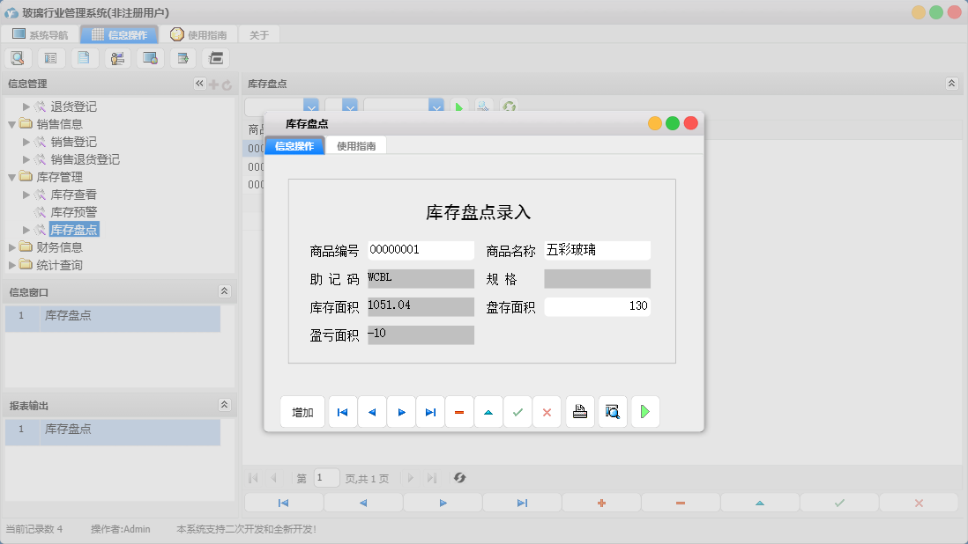Click the user statistics icon on the toolbar
The image size is (968, 544).
[x=117, y=57]
